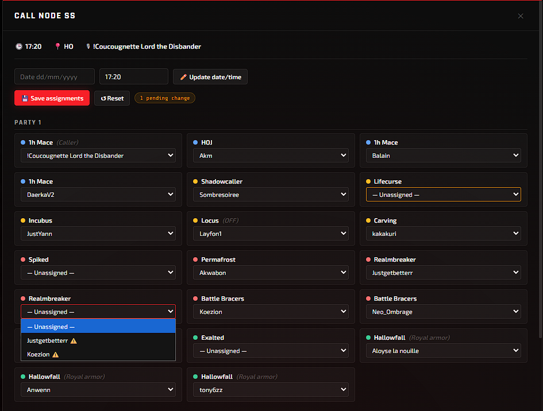
Task: Click the Exalted slot label
Action: point(212,338)
